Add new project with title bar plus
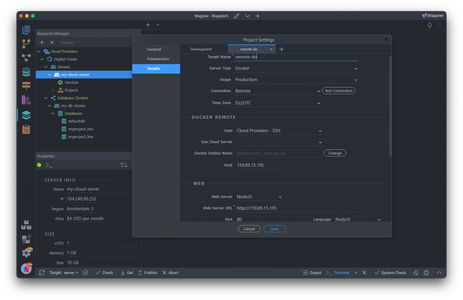Viewport: 463px width, 300px height. [257, 16]
